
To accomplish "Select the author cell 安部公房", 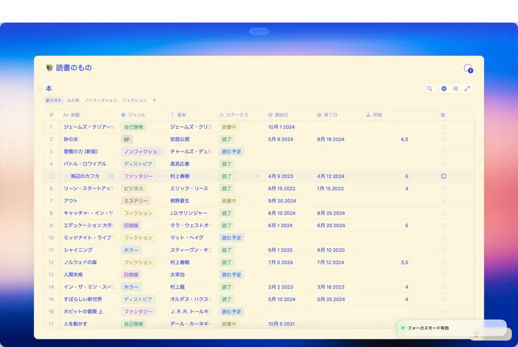I will coord(180,139).
